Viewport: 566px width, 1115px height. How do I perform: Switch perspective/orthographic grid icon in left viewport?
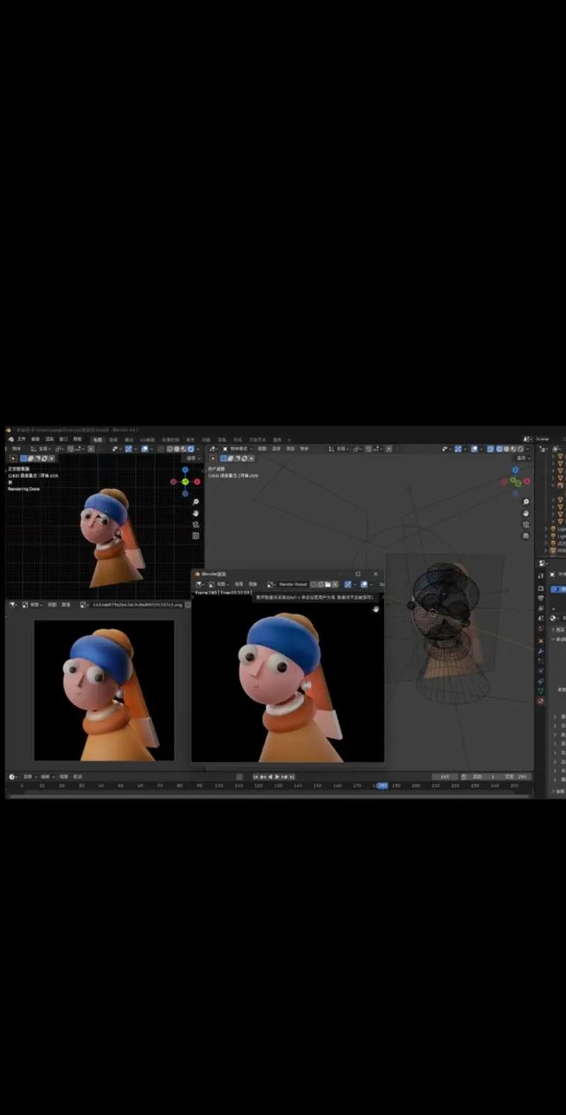196,535
